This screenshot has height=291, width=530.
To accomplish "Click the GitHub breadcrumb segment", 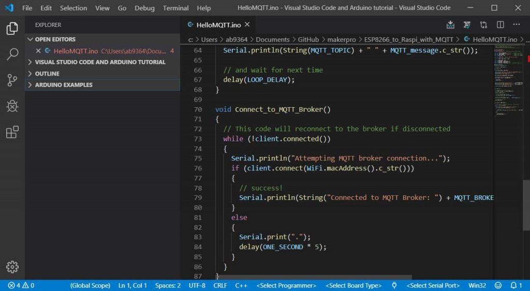I will pos(308,39).
